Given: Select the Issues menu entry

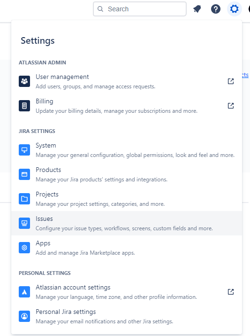Looking at the screenshot, I should click(127, 223).
